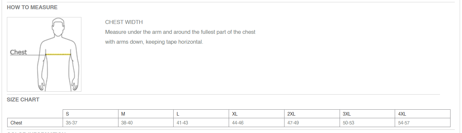Select the HOW TO MEASURE heading
Screen dimensions: 462x133
click(x=32, y=7)
